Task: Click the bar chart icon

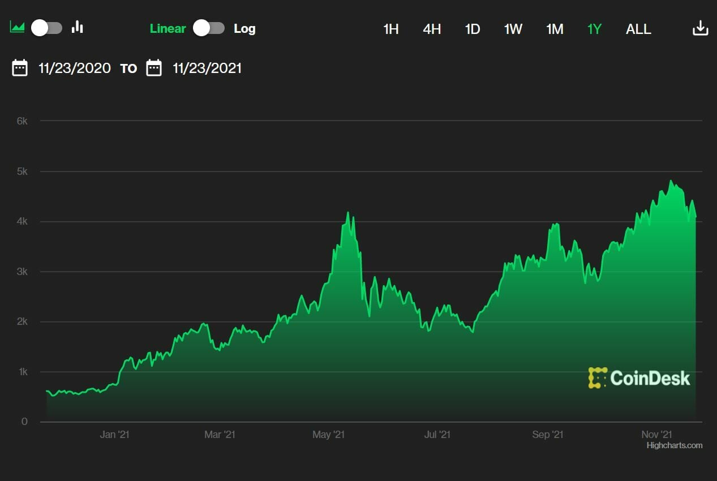Action: (x=78, y=27)
